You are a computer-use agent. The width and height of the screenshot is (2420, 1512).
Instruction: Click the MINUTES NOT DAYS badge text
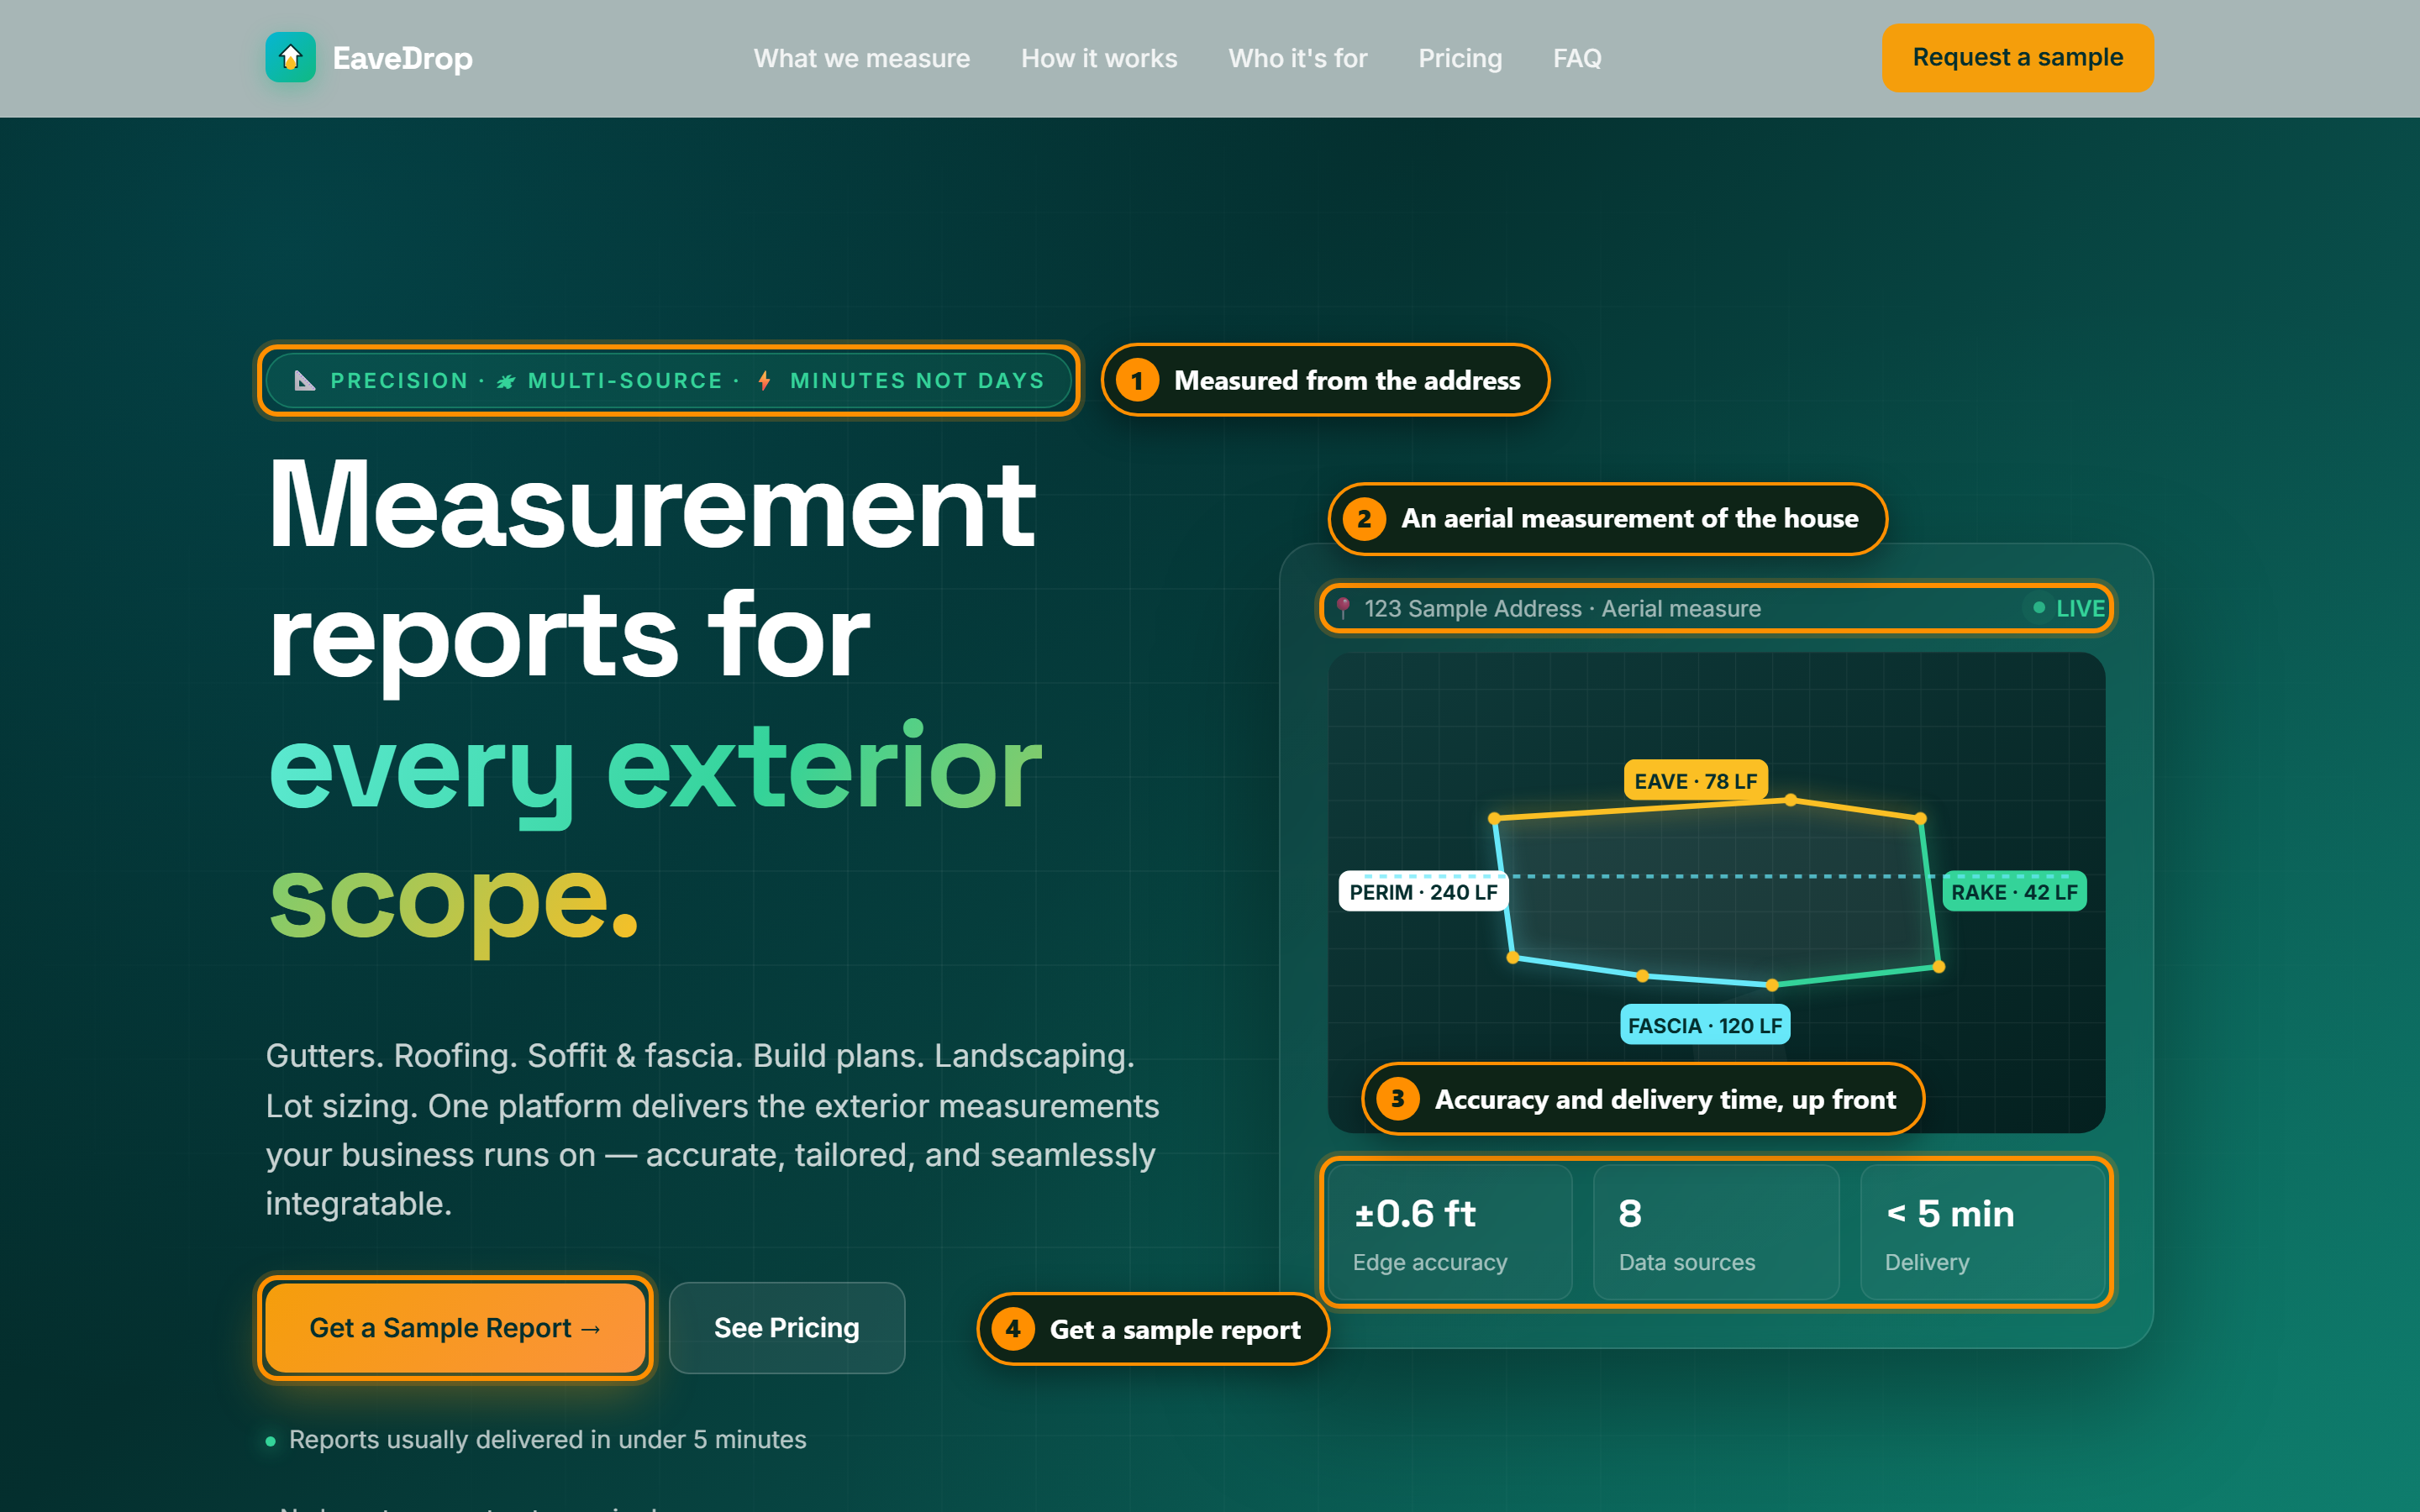pos(917,380)
